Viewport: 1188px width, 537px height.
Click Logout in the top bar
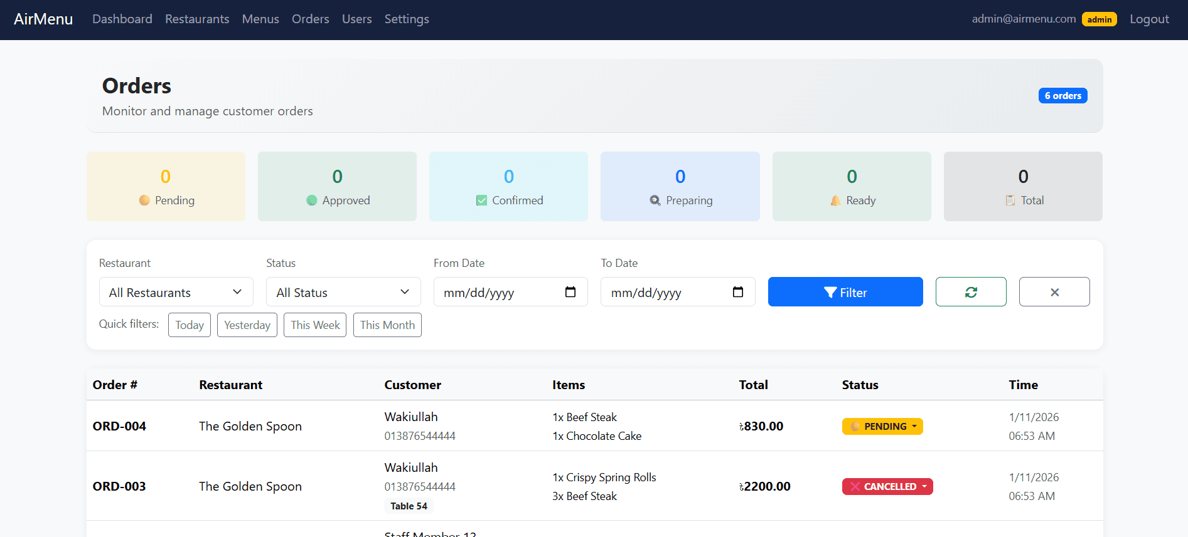[1148, 19]
